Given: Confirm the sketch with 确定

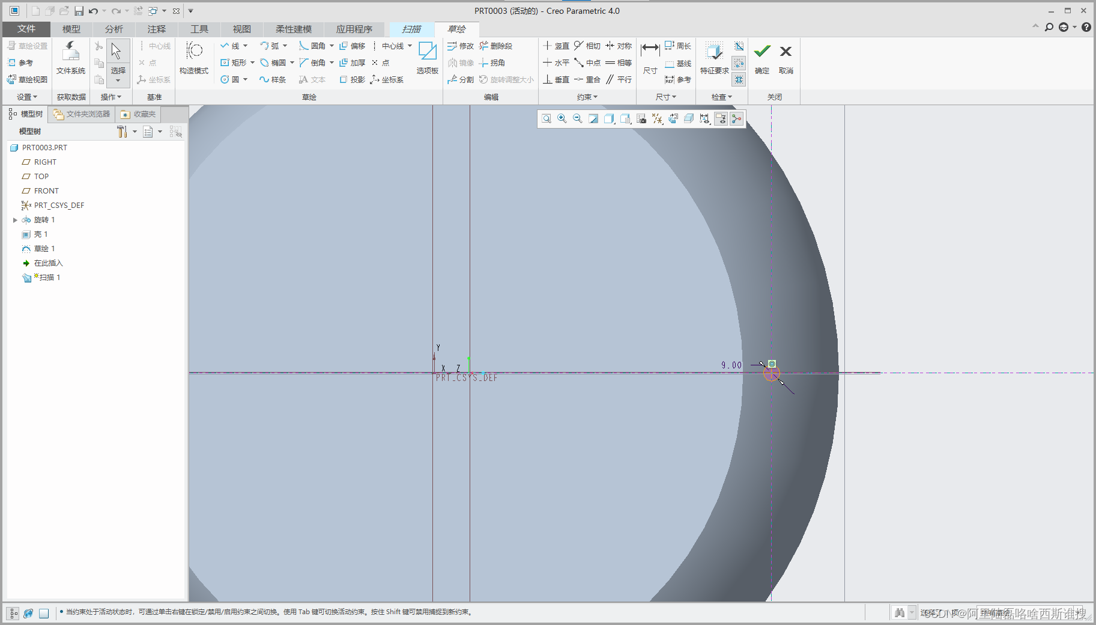Looking at the screenshot, I should click(762, 58).
